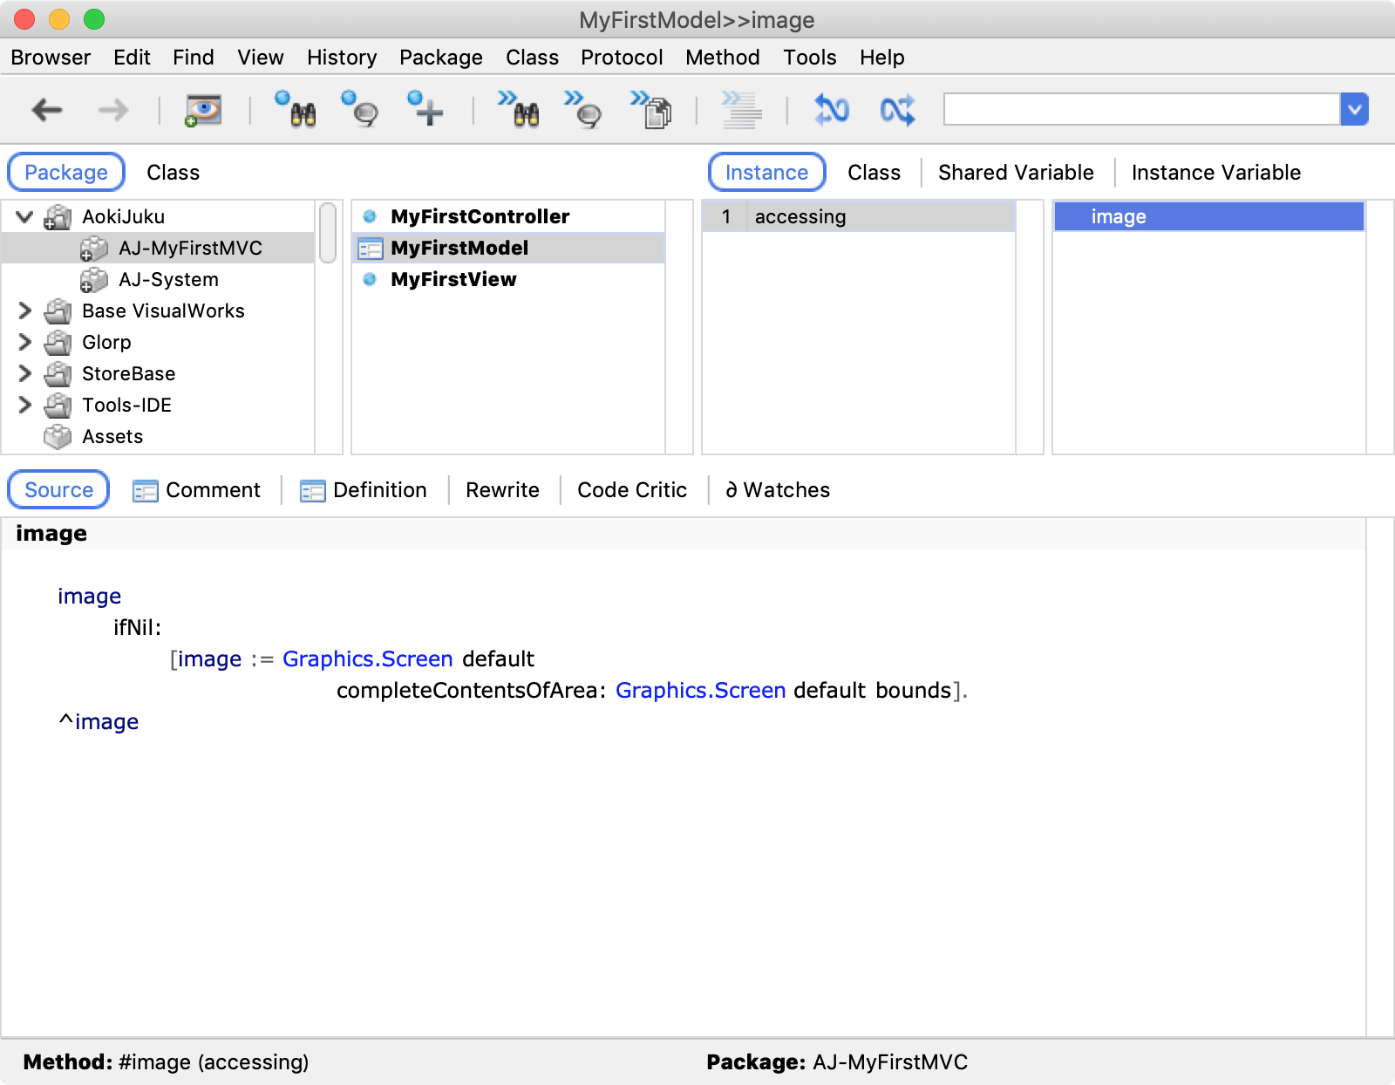Click the last blue crossed-arrows toolbar icon

point(897,110)
